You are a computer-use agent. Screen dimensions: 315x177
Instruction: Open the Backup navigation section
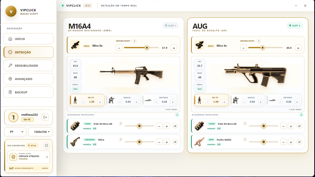28,92
